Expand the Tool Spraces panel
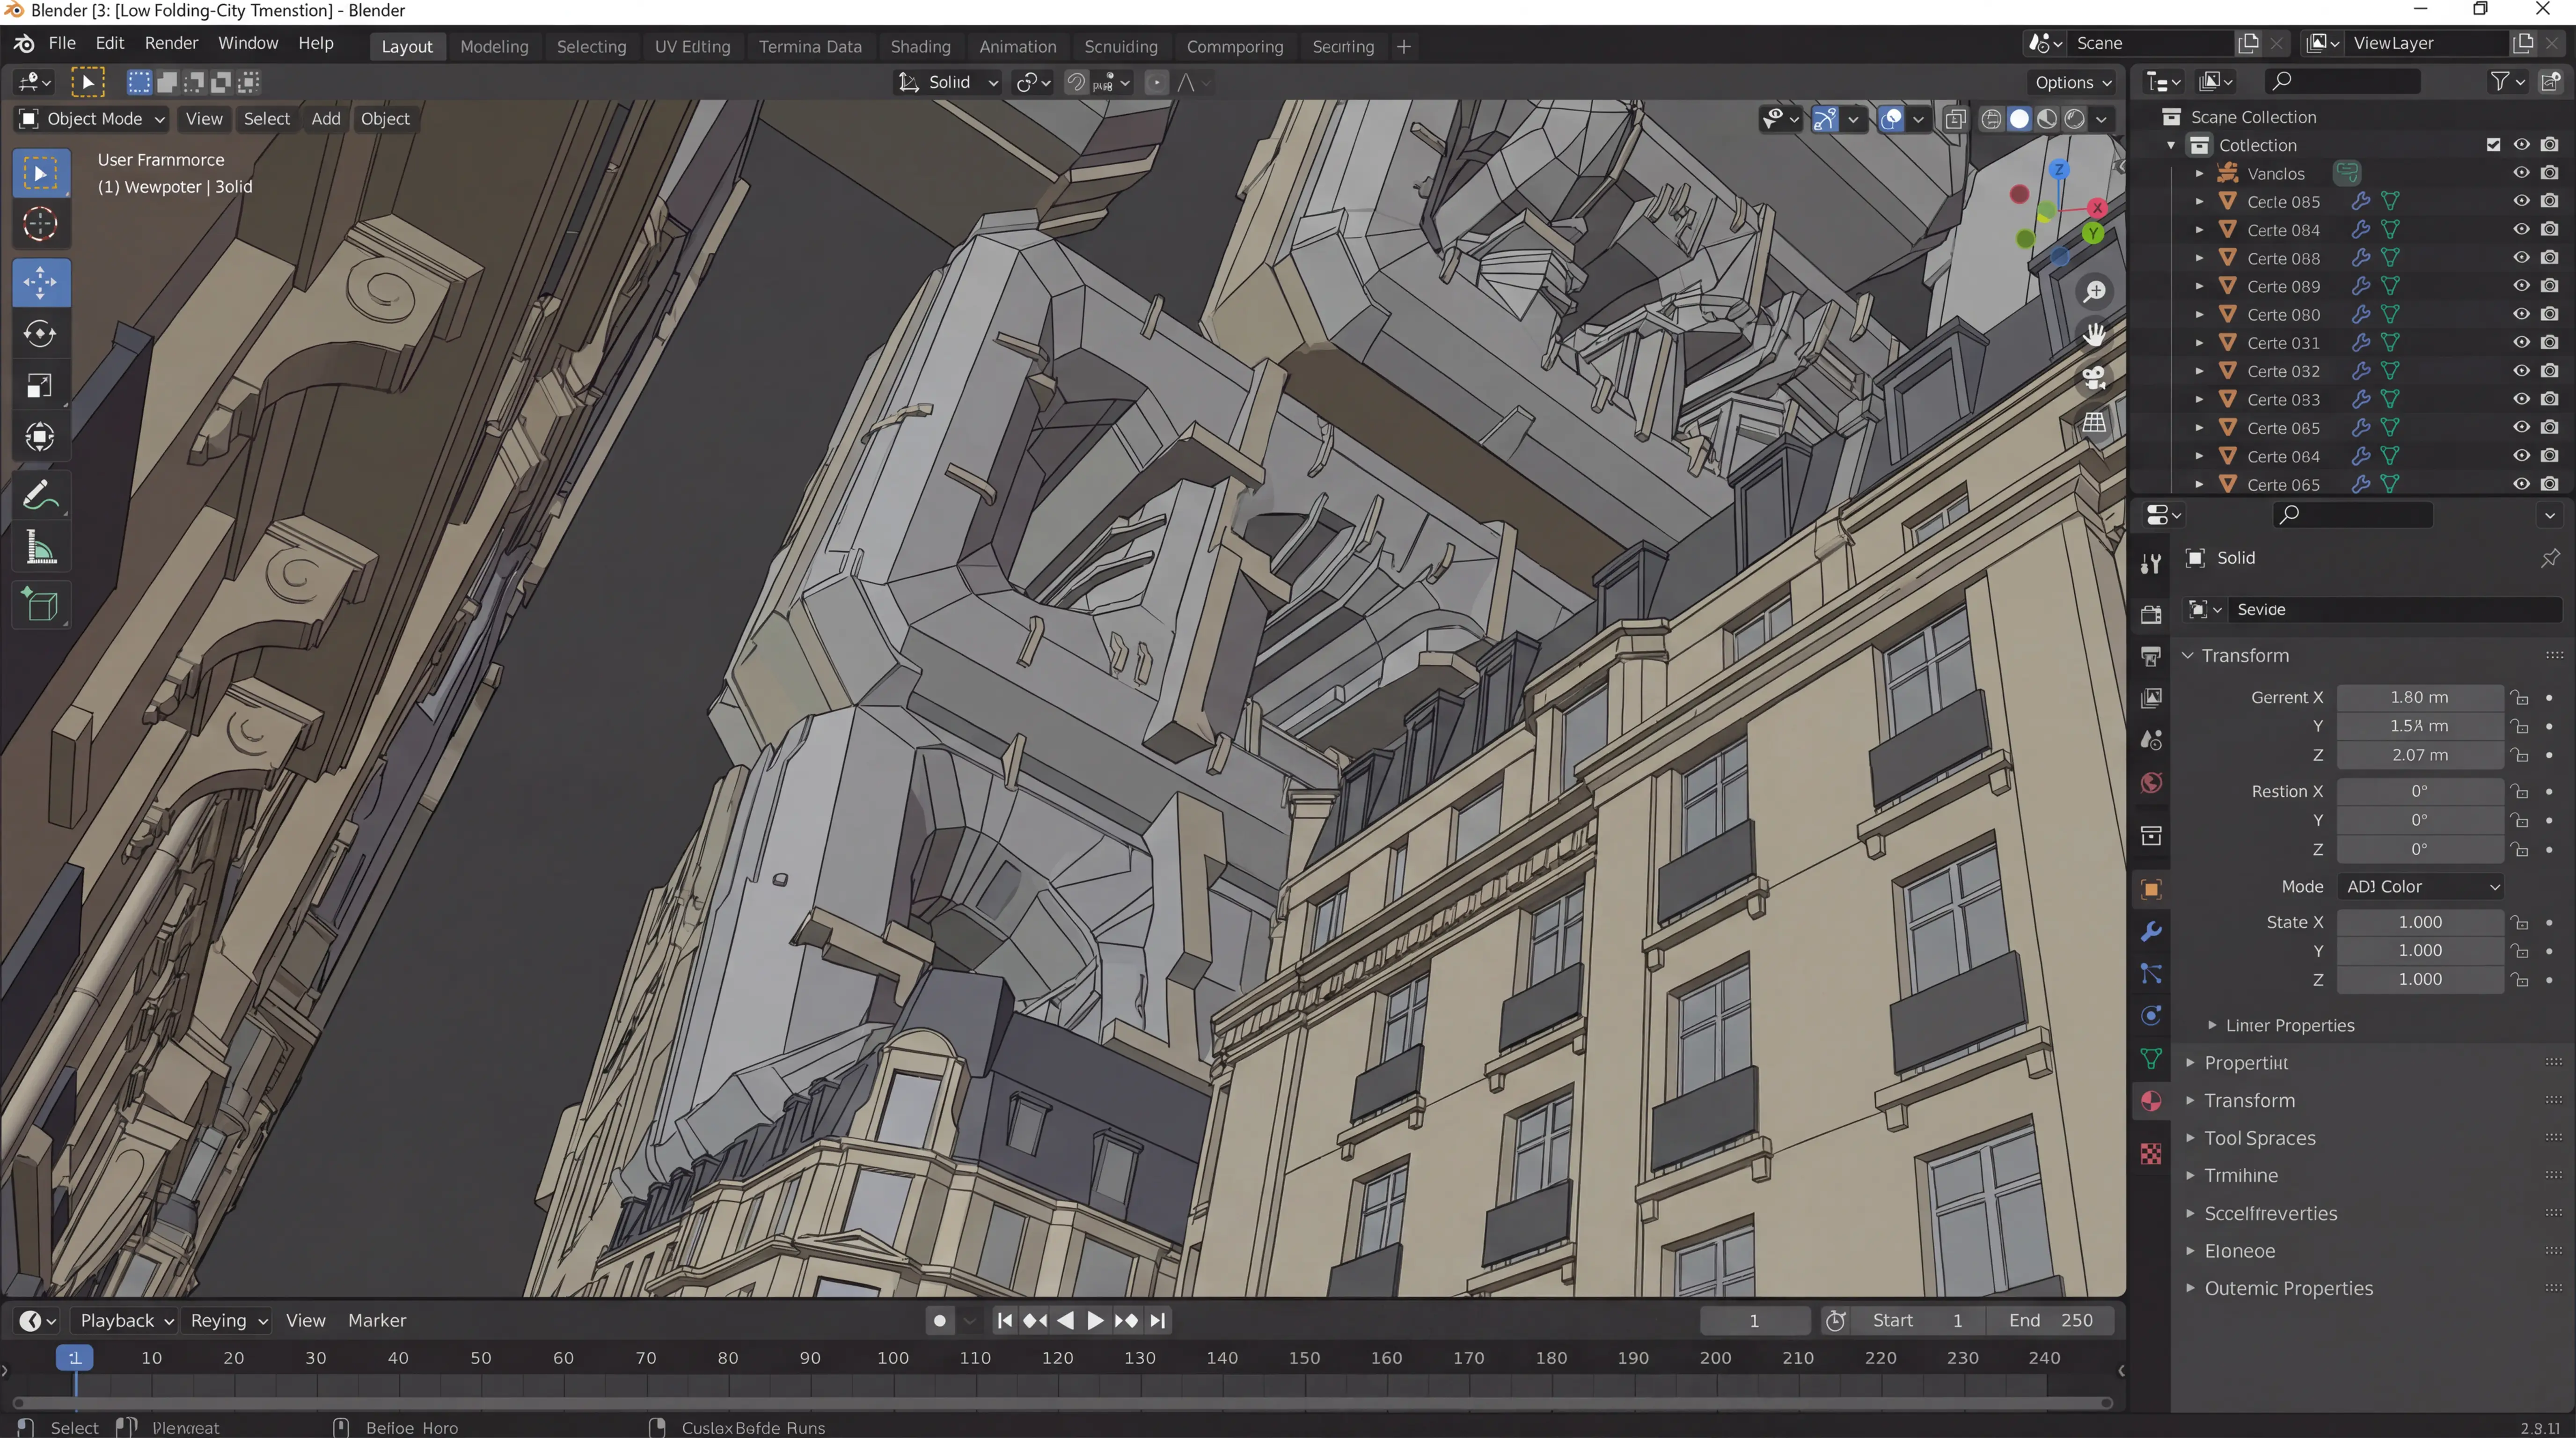Screen dimensions: 2576x1438 (2259, 1138)
